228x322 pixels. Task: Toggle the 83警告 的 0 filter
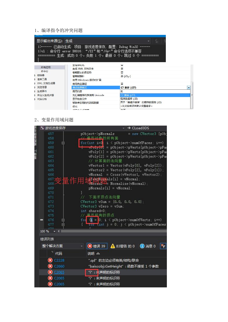123,246
